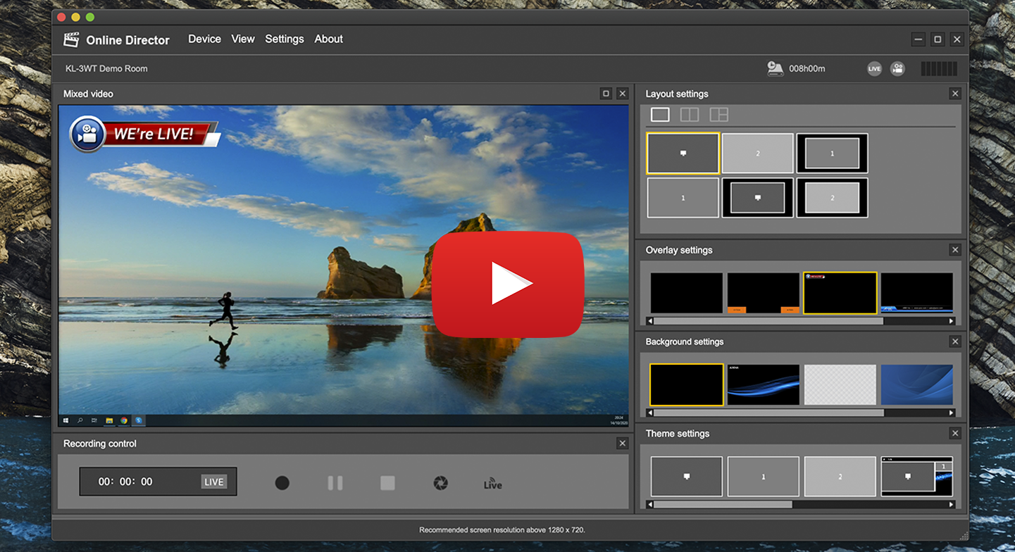
Task: Choose black-bordered layout thumbnail labeled 1
Action: [832, 153]
